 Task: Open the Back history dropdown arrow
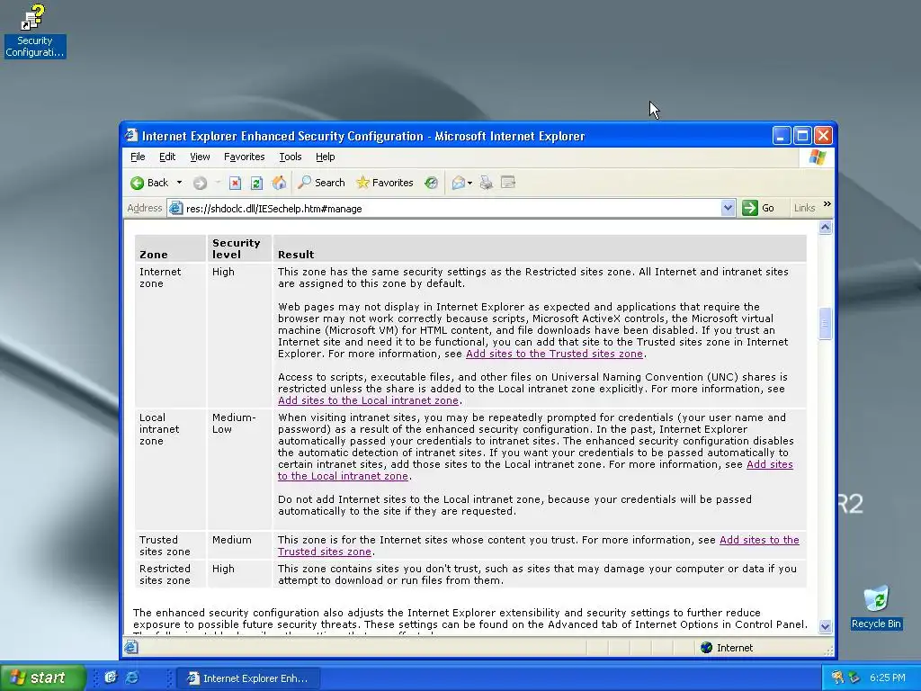(179, 183)
